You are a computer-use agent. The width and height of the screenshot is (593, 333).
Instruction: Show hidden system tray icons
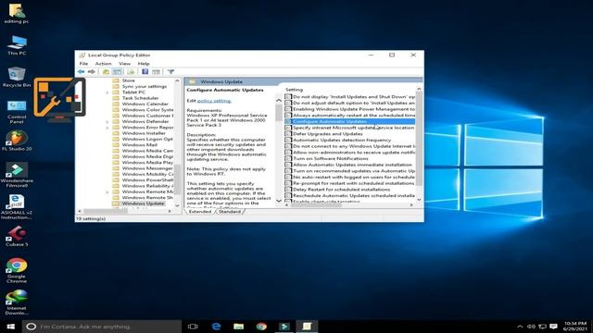click(x=520, y=327)
